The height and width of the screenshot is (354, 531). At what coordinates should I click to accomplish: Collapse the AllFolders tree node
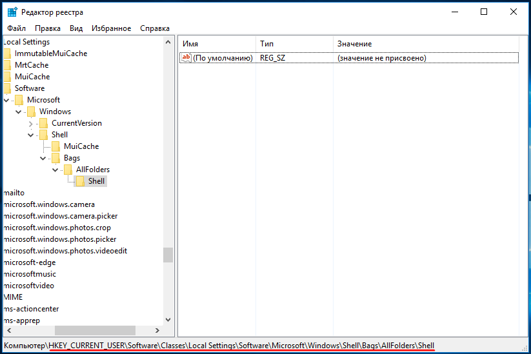click(55, 170)
